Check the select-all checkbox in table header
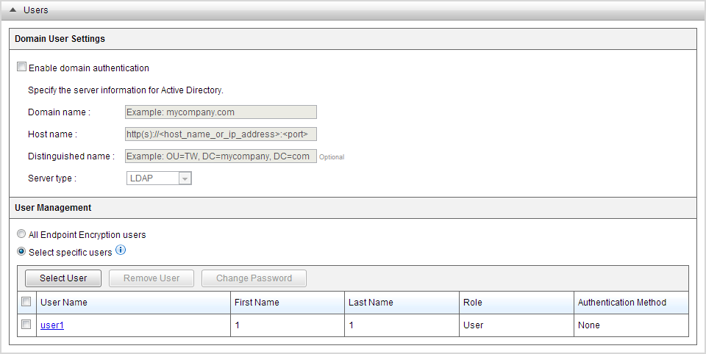The width and height of the screenshot is (706, 354). pos(26,302)
